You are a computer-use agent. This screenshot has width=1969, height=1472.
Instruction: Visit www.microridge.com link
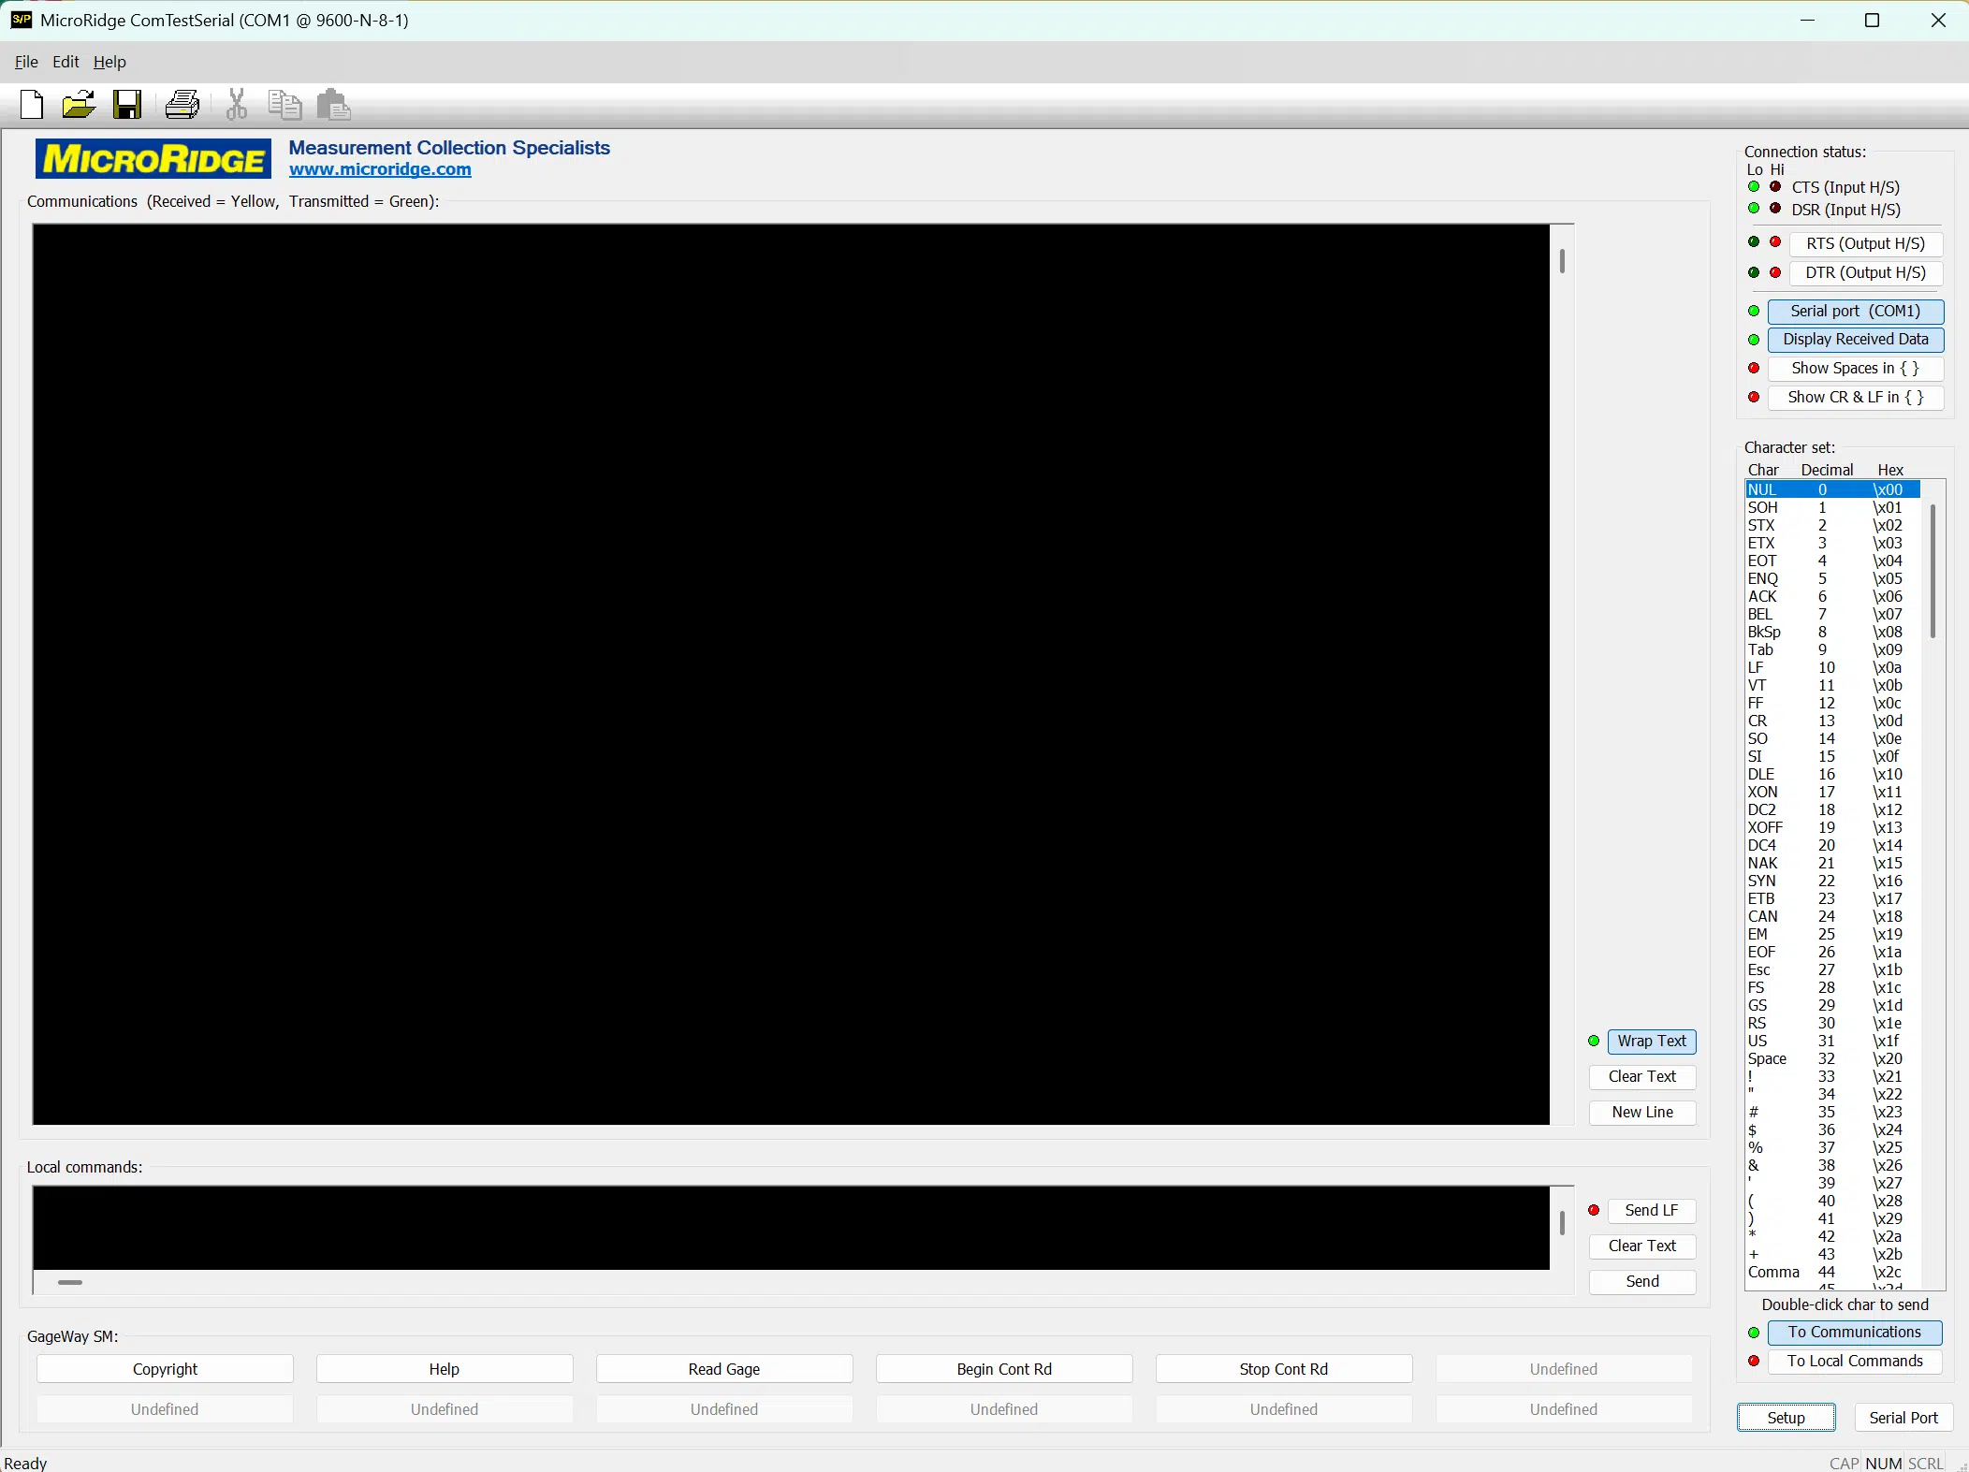click(378, 169)
